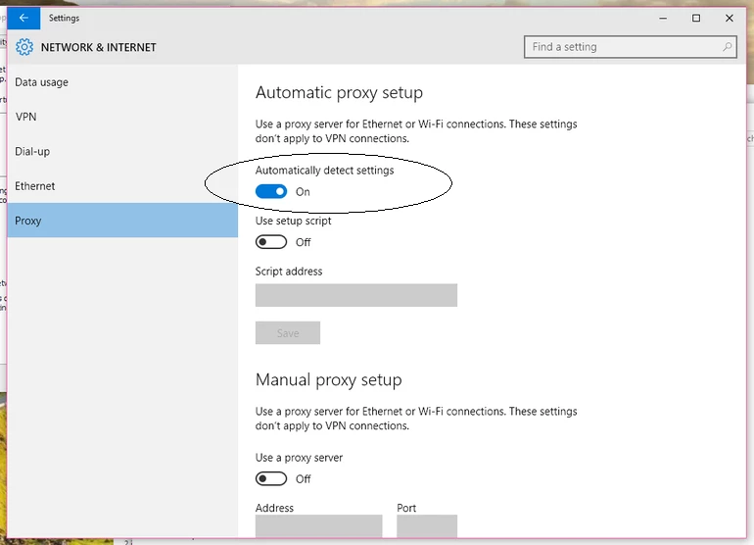The width and height of the screenshot is (754, 545).
Task: Click the Use setup script label
Action: 294,221
